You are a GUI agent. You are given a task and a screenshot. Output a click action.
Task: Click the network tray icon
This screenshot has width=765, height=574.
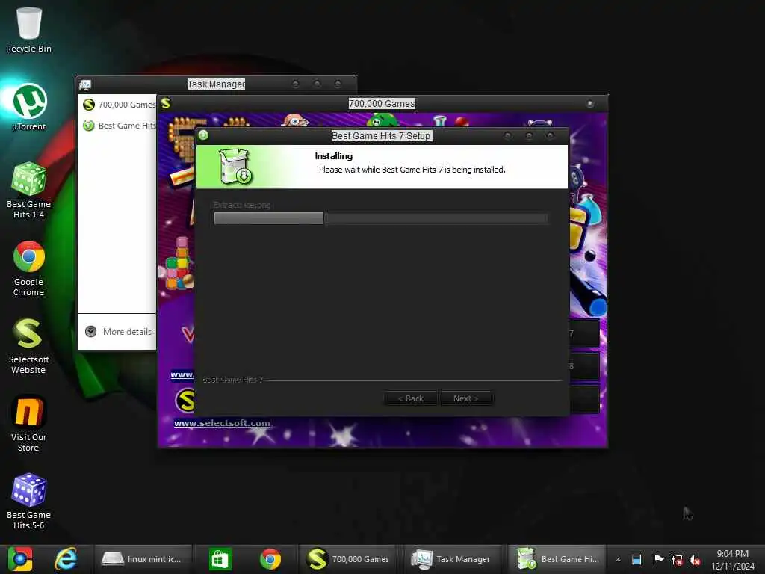[677, 560]
